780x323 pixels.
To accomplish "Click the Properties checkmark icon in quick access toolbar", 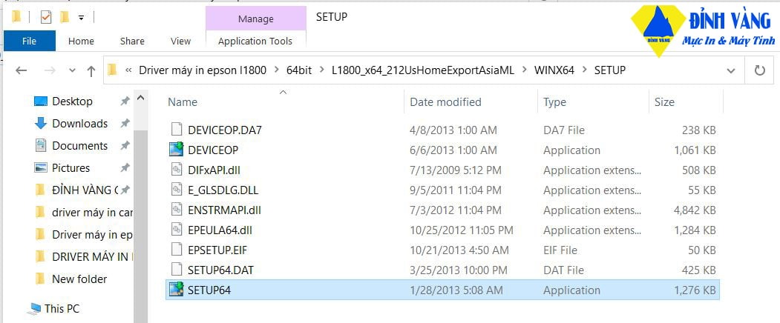I will 46,17.
